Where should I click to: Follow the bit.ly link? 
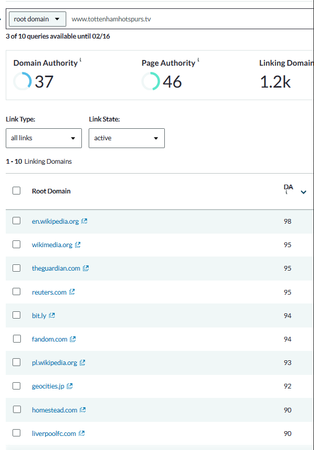(x=39, y=315)
